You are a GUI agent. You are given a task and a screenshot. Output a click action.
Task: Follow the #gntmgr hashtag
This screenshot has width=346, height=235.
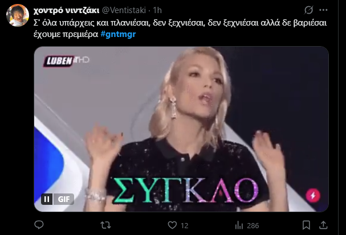(118, 34)
